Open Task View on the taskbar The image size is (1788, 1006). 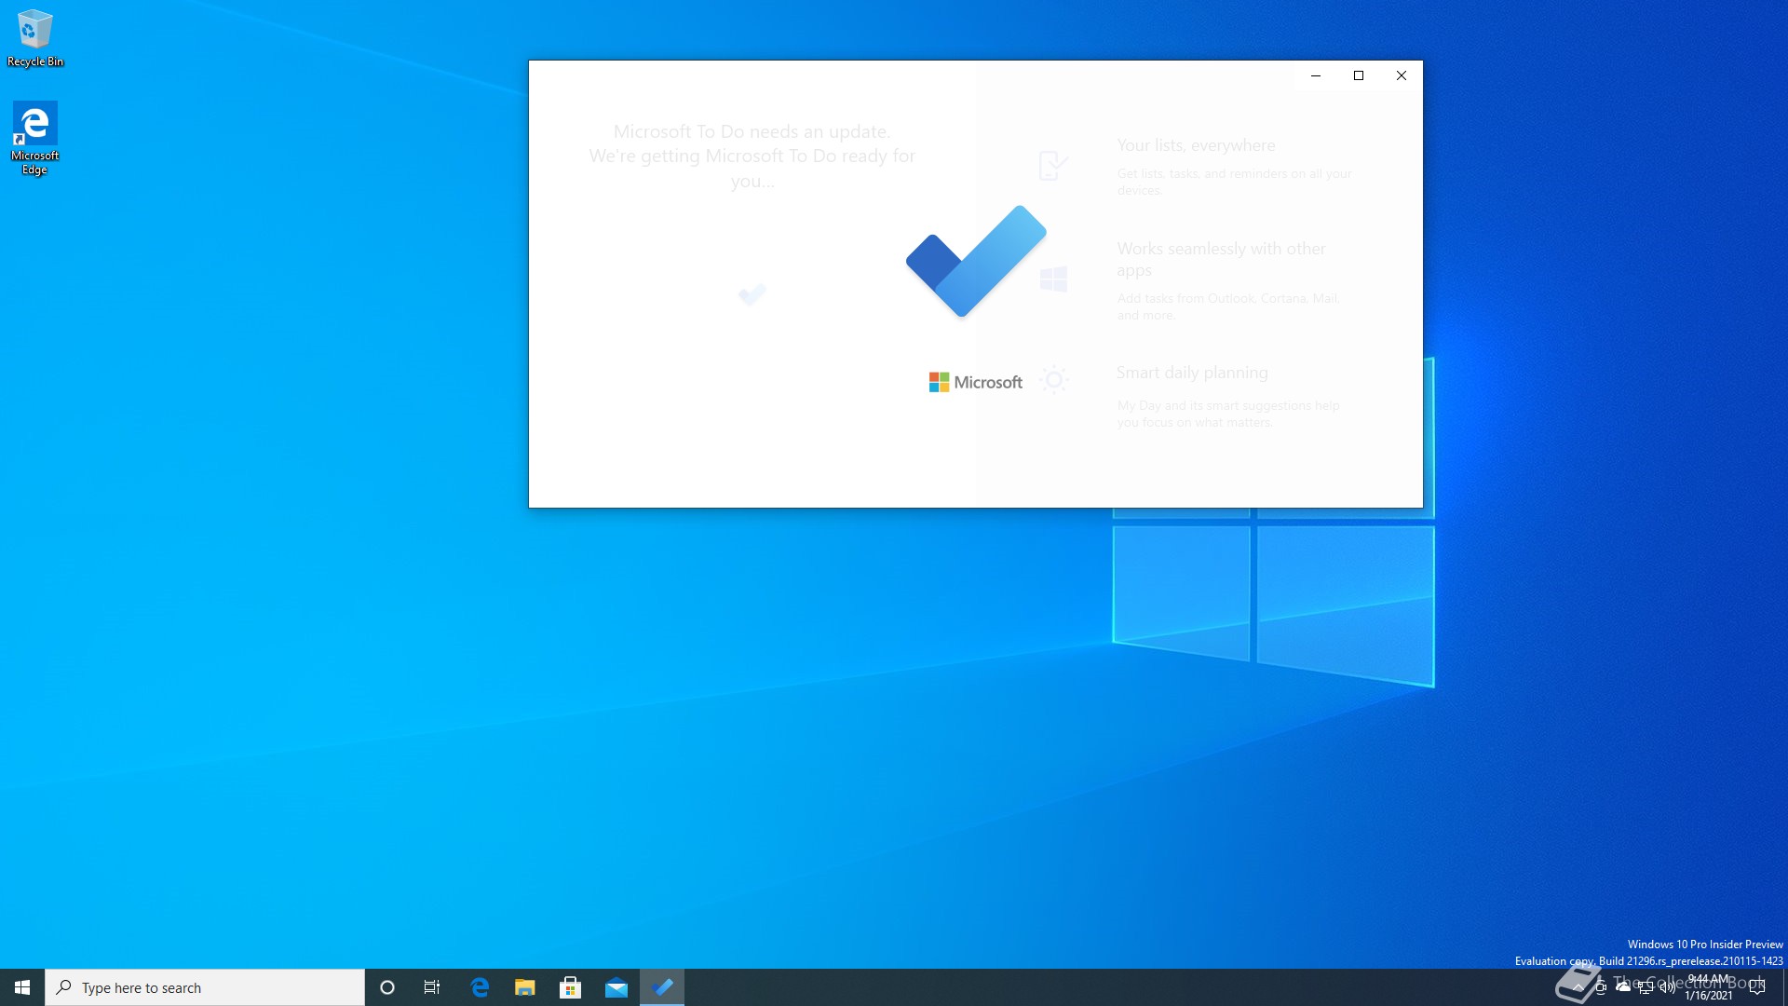point(432,987)
